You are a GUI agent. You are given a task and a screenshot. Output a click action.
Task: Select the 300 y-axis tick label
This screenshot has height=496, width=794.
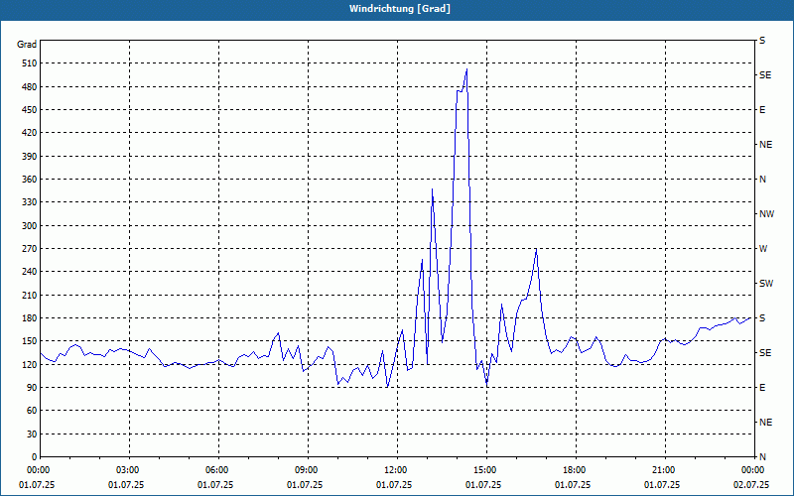(30, 226)
